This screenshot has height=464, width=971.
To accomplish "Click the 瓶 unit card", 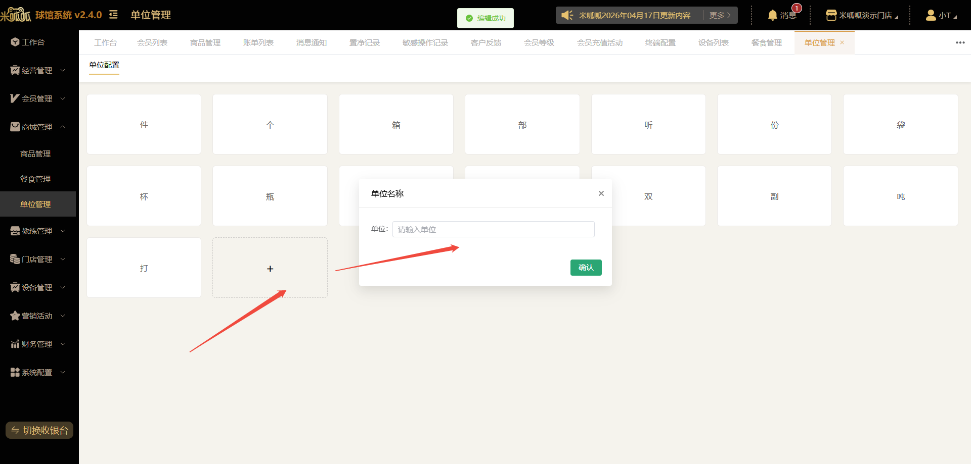I will pyautogui.click(x=270, y=196).
